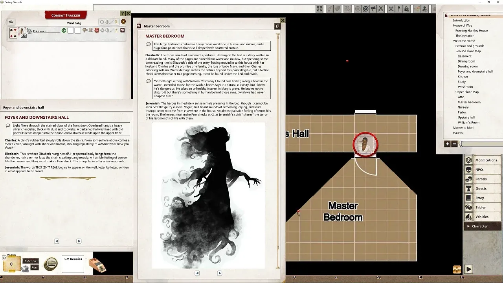Click the tag icon in map toolbar
Screen dimensions: 503x283
tap(338, 9)
